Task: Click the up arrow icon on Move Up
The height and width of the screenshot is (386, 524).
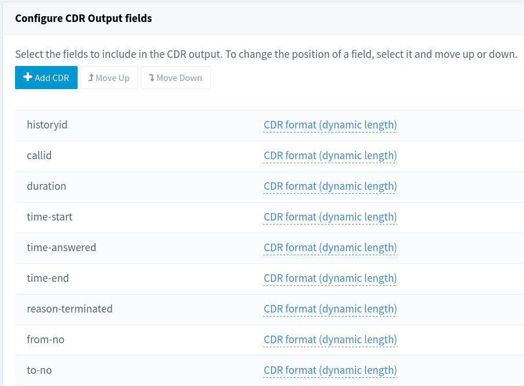Action: [91, 78]
